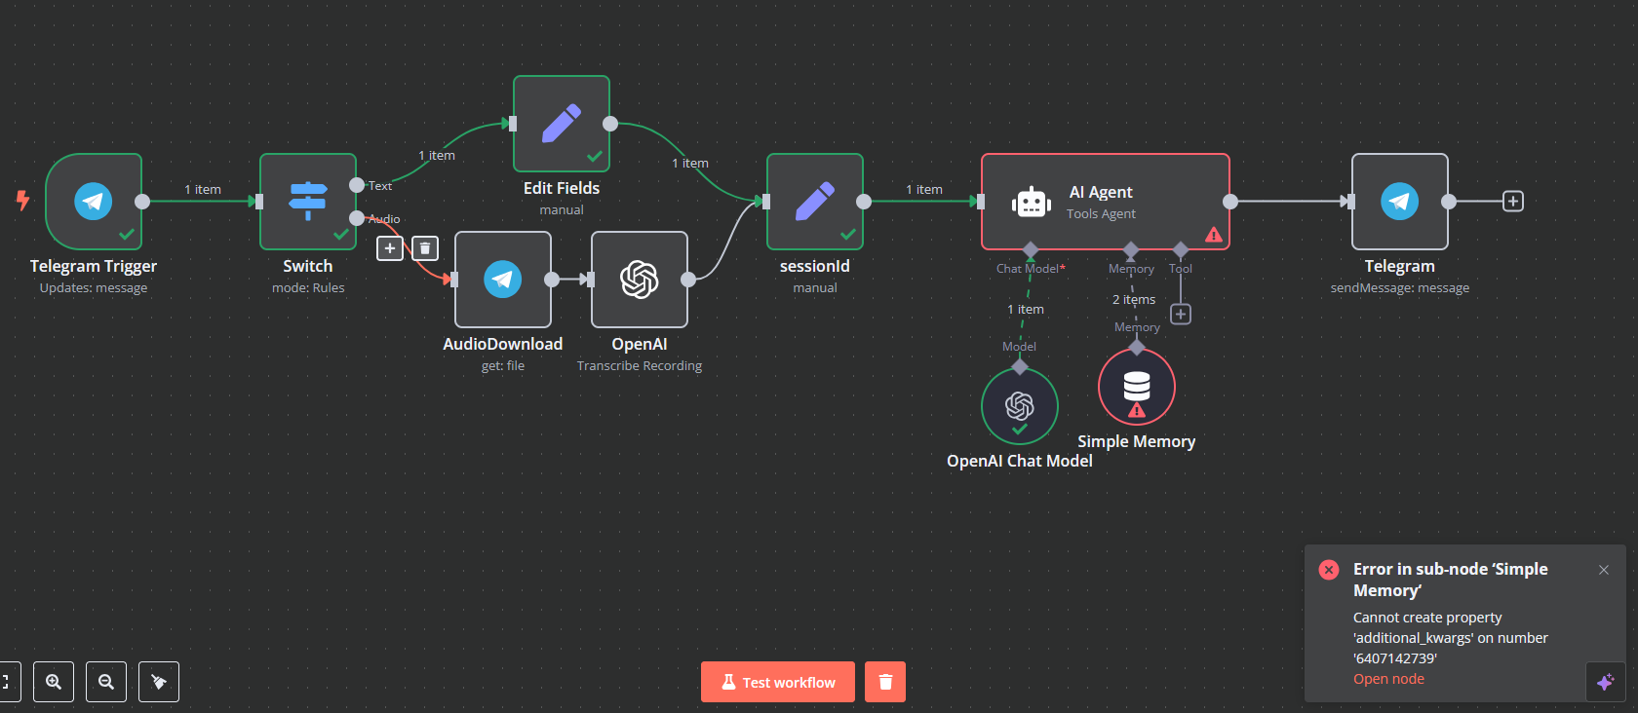The image size is (1638, 713).
Task: Click the "Updates: message" subtitle
Action: [94, 288]
